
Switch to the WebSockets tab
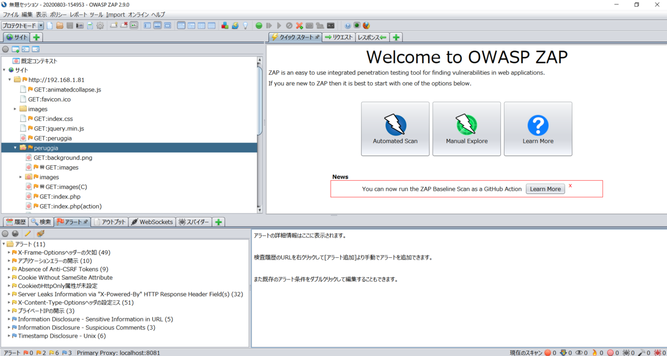152,222
